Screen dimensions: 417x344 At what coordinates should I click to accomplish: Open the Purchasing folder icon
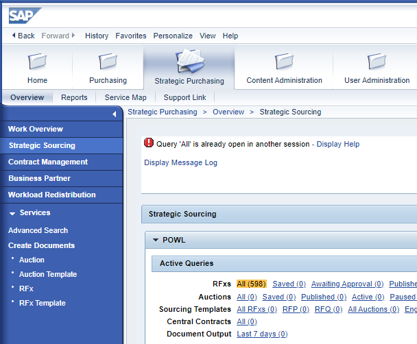[108, 61]
